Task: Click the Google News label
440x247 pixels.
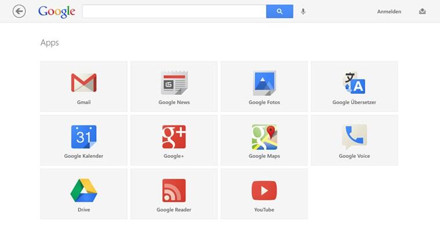Action: click(174, 102)
